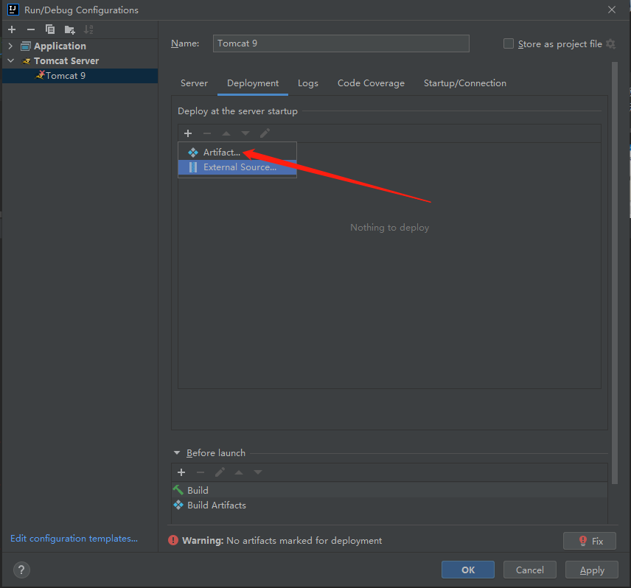Image resolution: width=631 pixels, height=588 pixels.
Task: Toggle Store as project file checkbox
Action: [x=509, y=43]
